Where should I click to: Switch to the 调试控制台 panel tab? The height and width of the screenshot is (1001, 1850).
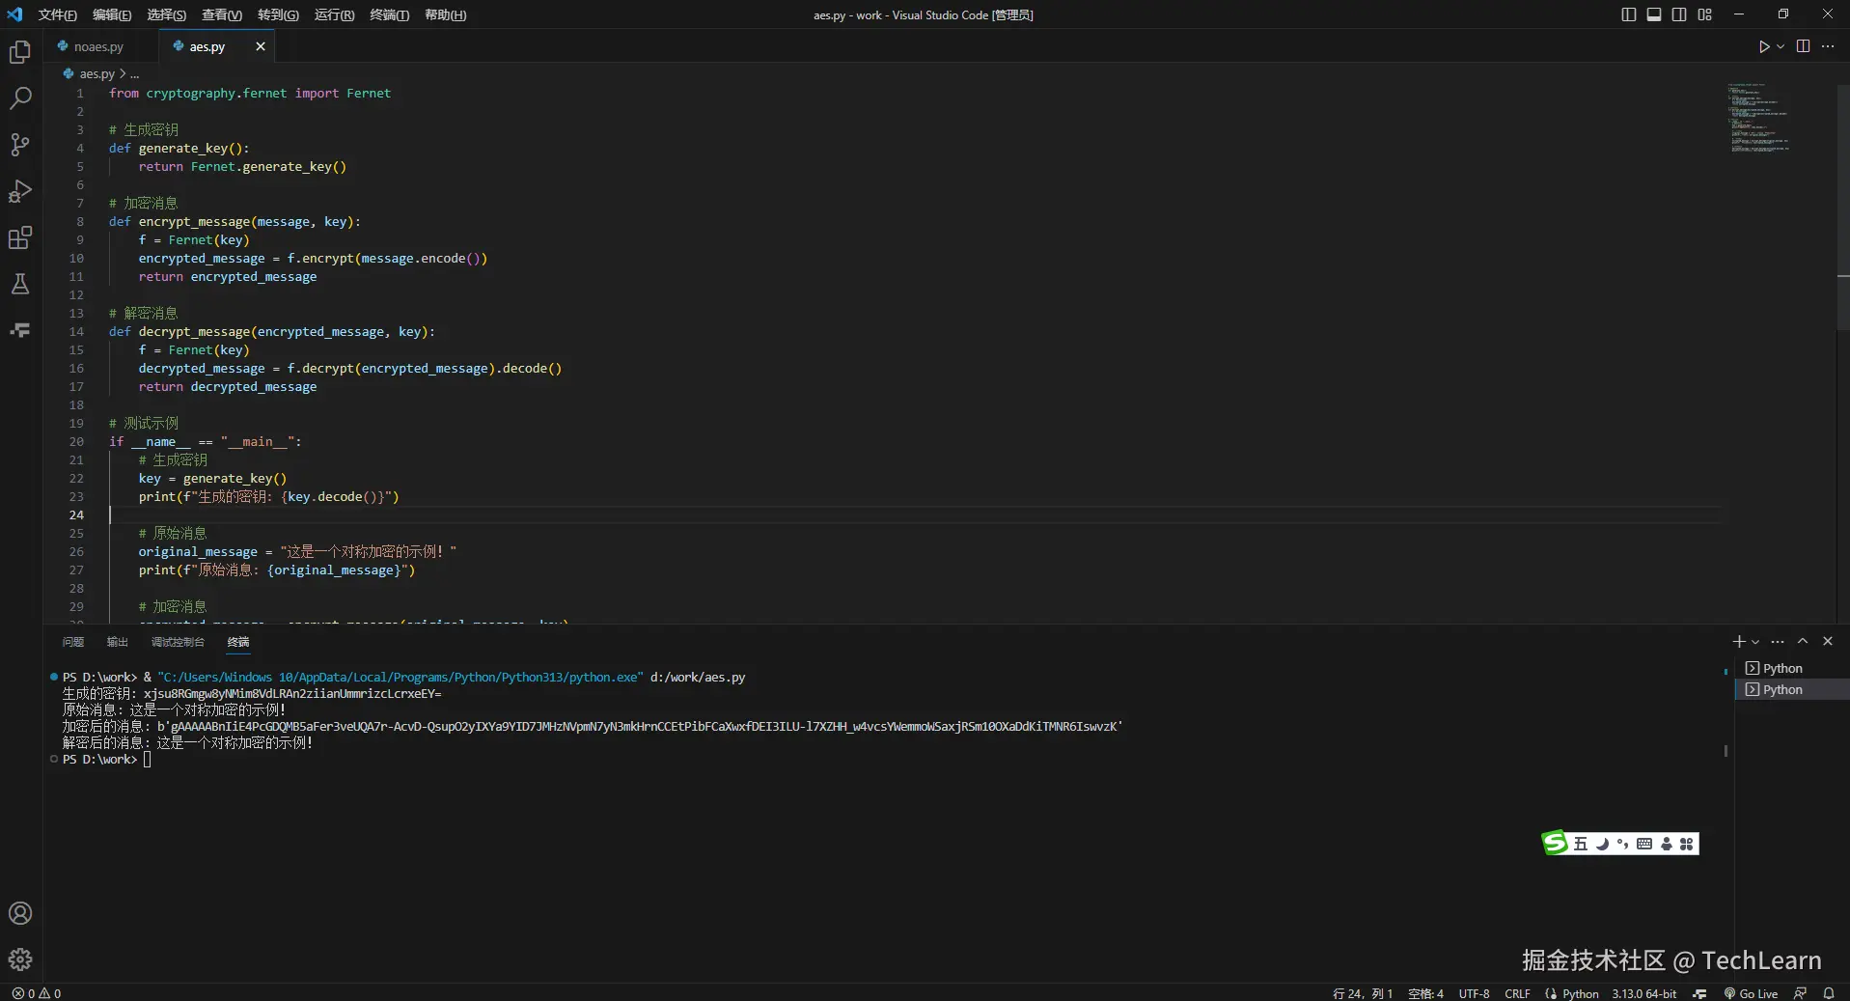[178, 642]
